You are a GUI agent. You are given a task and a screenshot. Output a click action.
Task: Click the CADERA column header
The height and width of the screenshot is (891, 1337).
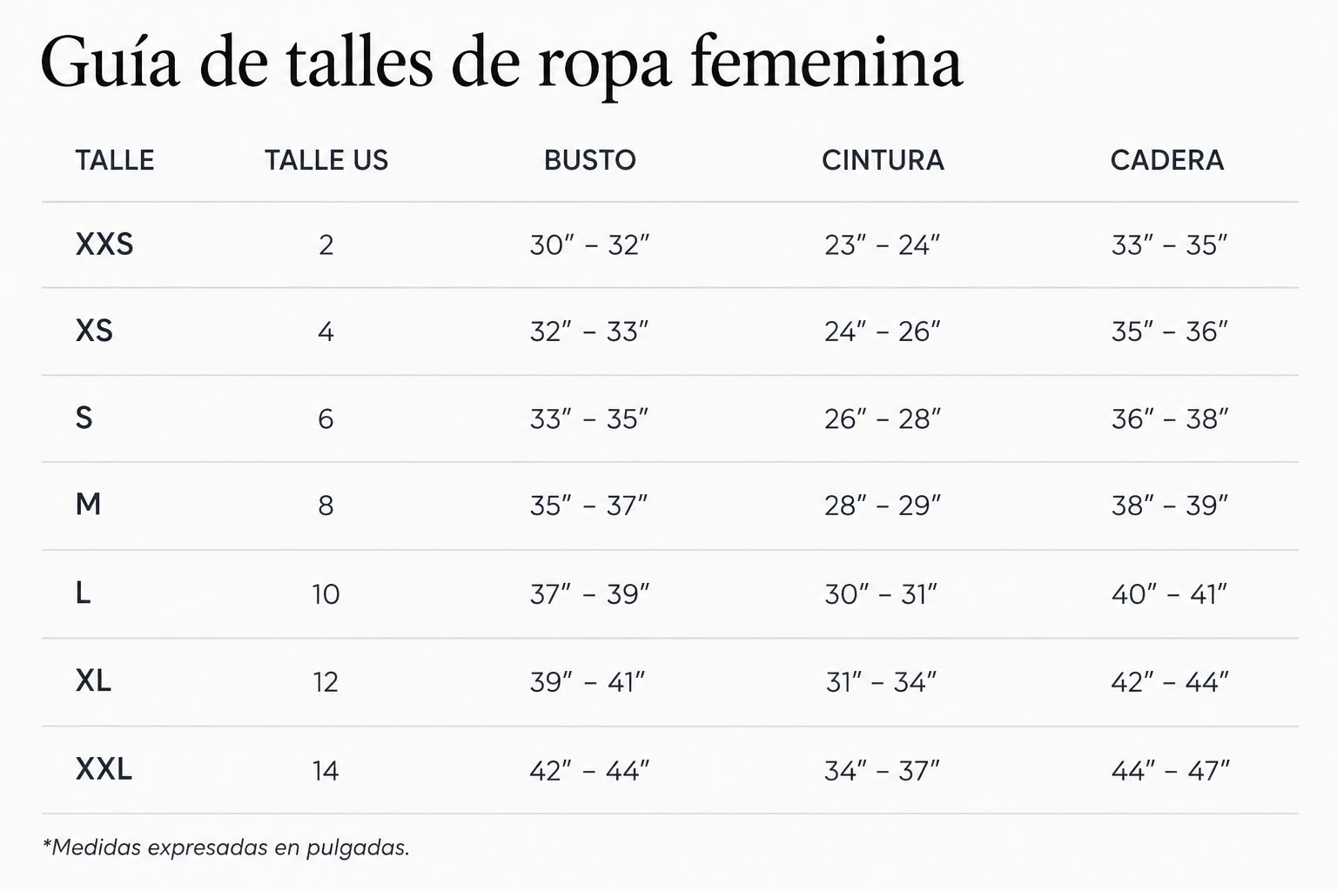(x=1167, y=160)
